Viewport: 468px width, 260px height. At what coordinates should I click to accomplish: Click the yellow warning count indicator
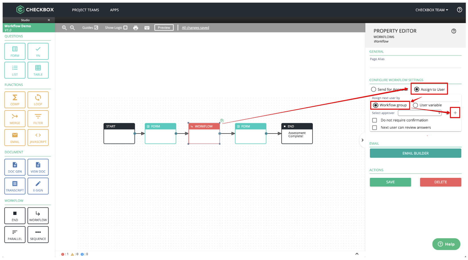[x=74, y=254]
